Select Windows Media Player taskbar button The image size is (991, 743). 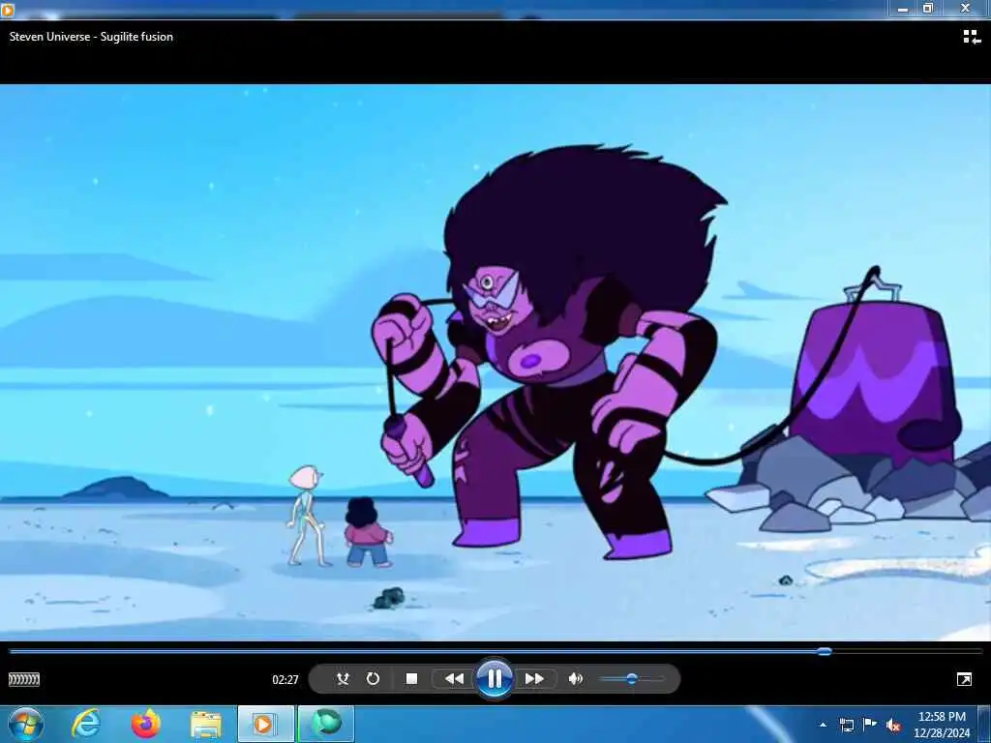click(265, 724)
